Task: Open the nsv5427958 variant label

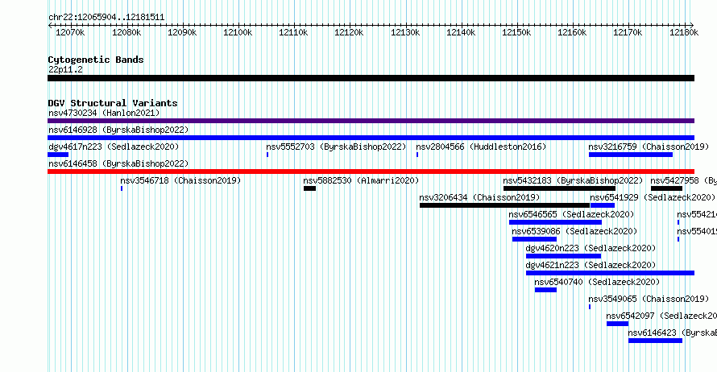Action: [684, 180]
